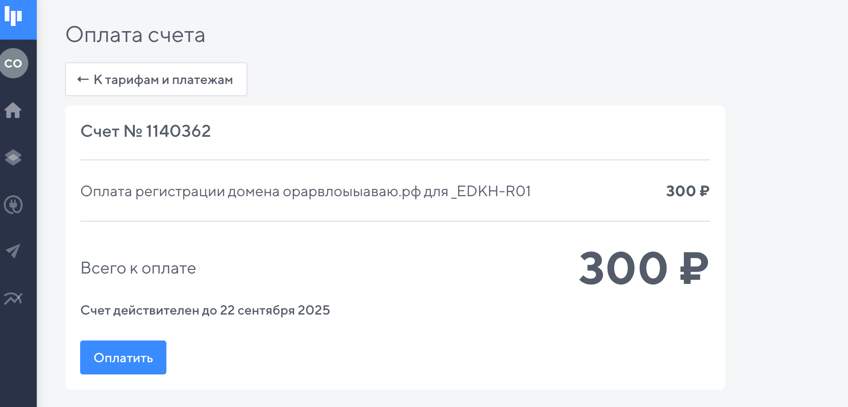Open the CO account avatar
Viewport: 848px width, 407px height.
14,63
